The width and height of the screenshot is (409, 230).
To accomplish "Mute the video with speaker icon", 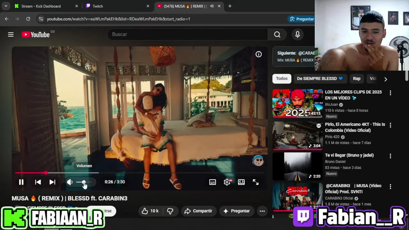I will click(x=70, y=182).
